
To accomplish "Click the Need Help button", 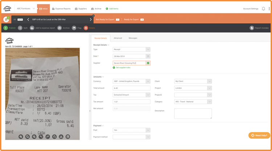I will [x=259, y=135].
